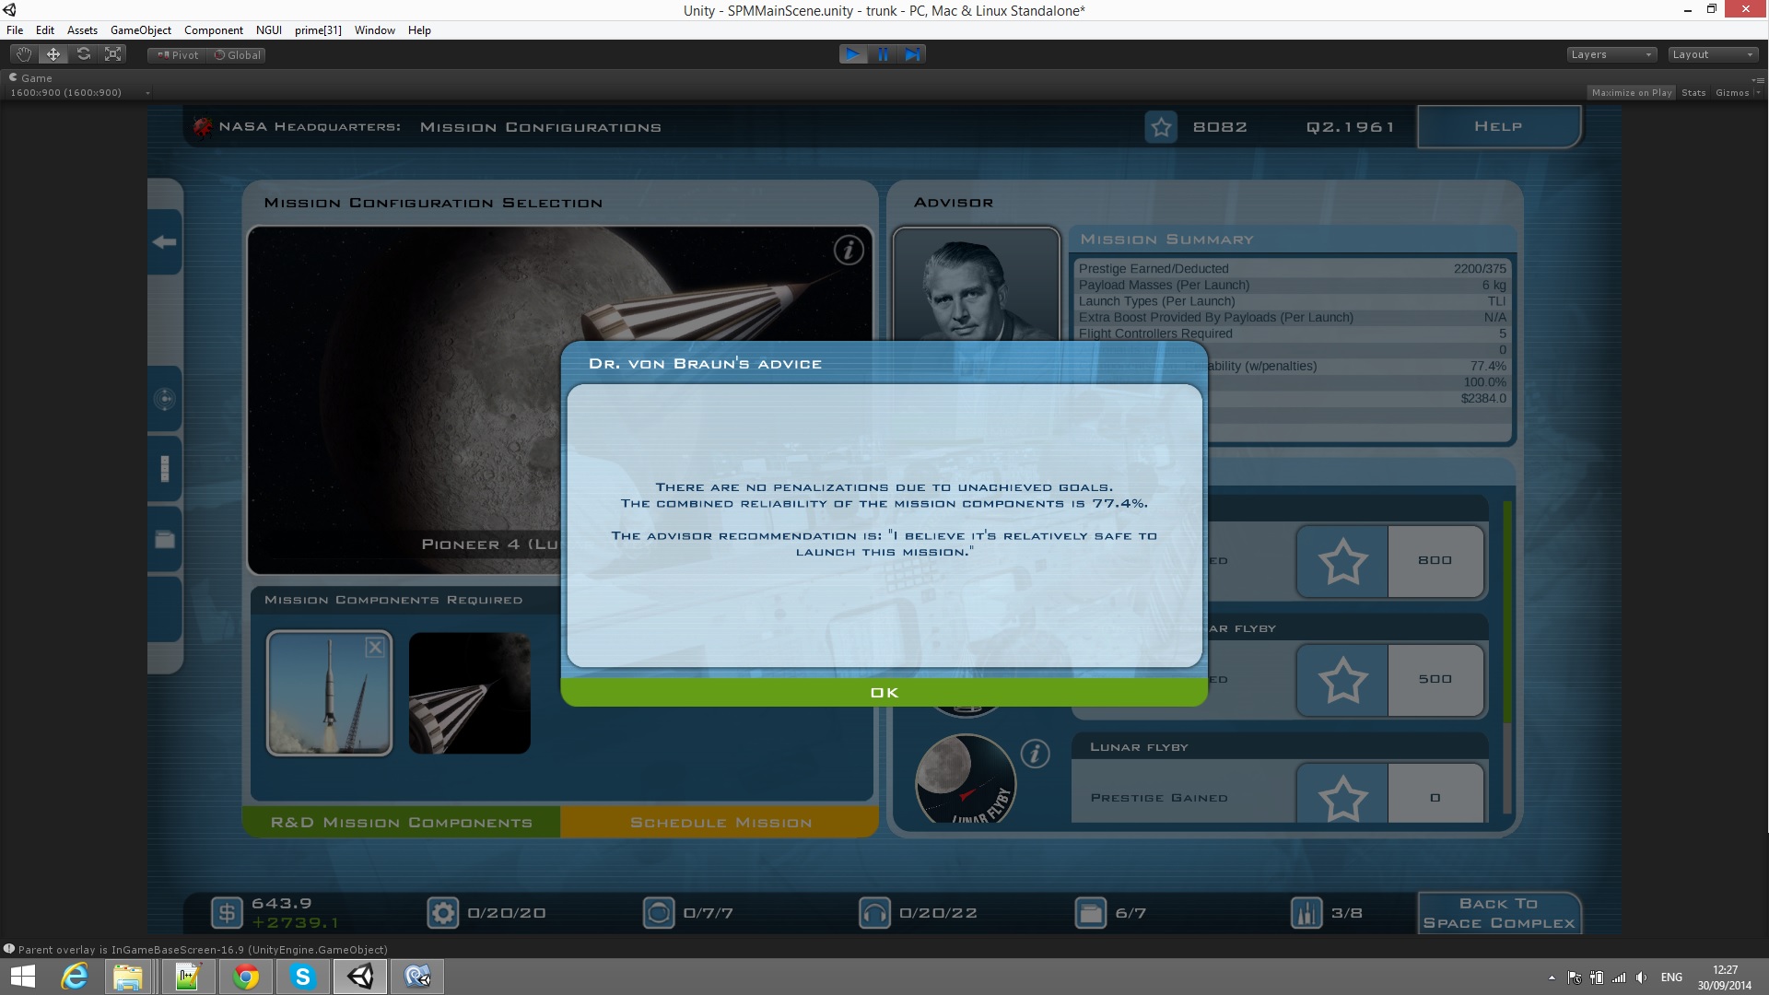Screen dimensions: 1769x995
Task: Open the Layout dropdown
Action: click(x=1712, y=54)
